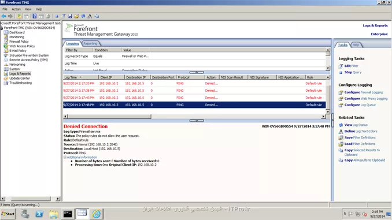Image resolution: width=392 pixels, height=220 pixels.
Task: Launch Internet Explorer from the taskbar
Action: (x=96, y=214)
